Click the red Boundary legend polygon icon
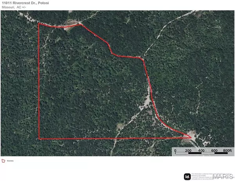The width and height of the screenshot is (235, 181). click(3, 161)
